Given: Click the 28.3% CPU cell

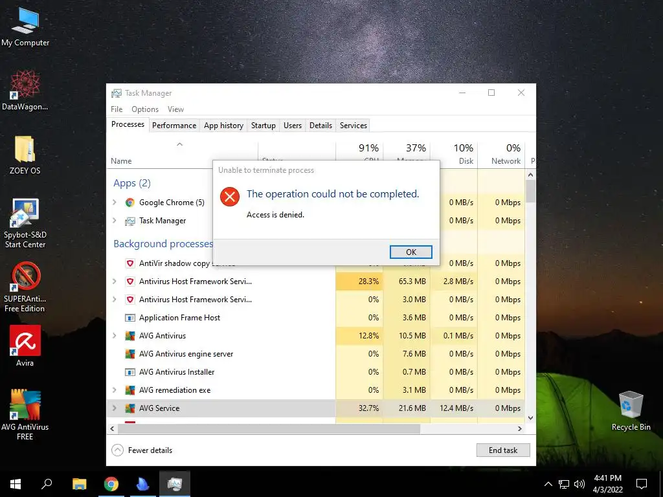Looking at the screenshot, I should click(359, 282).
